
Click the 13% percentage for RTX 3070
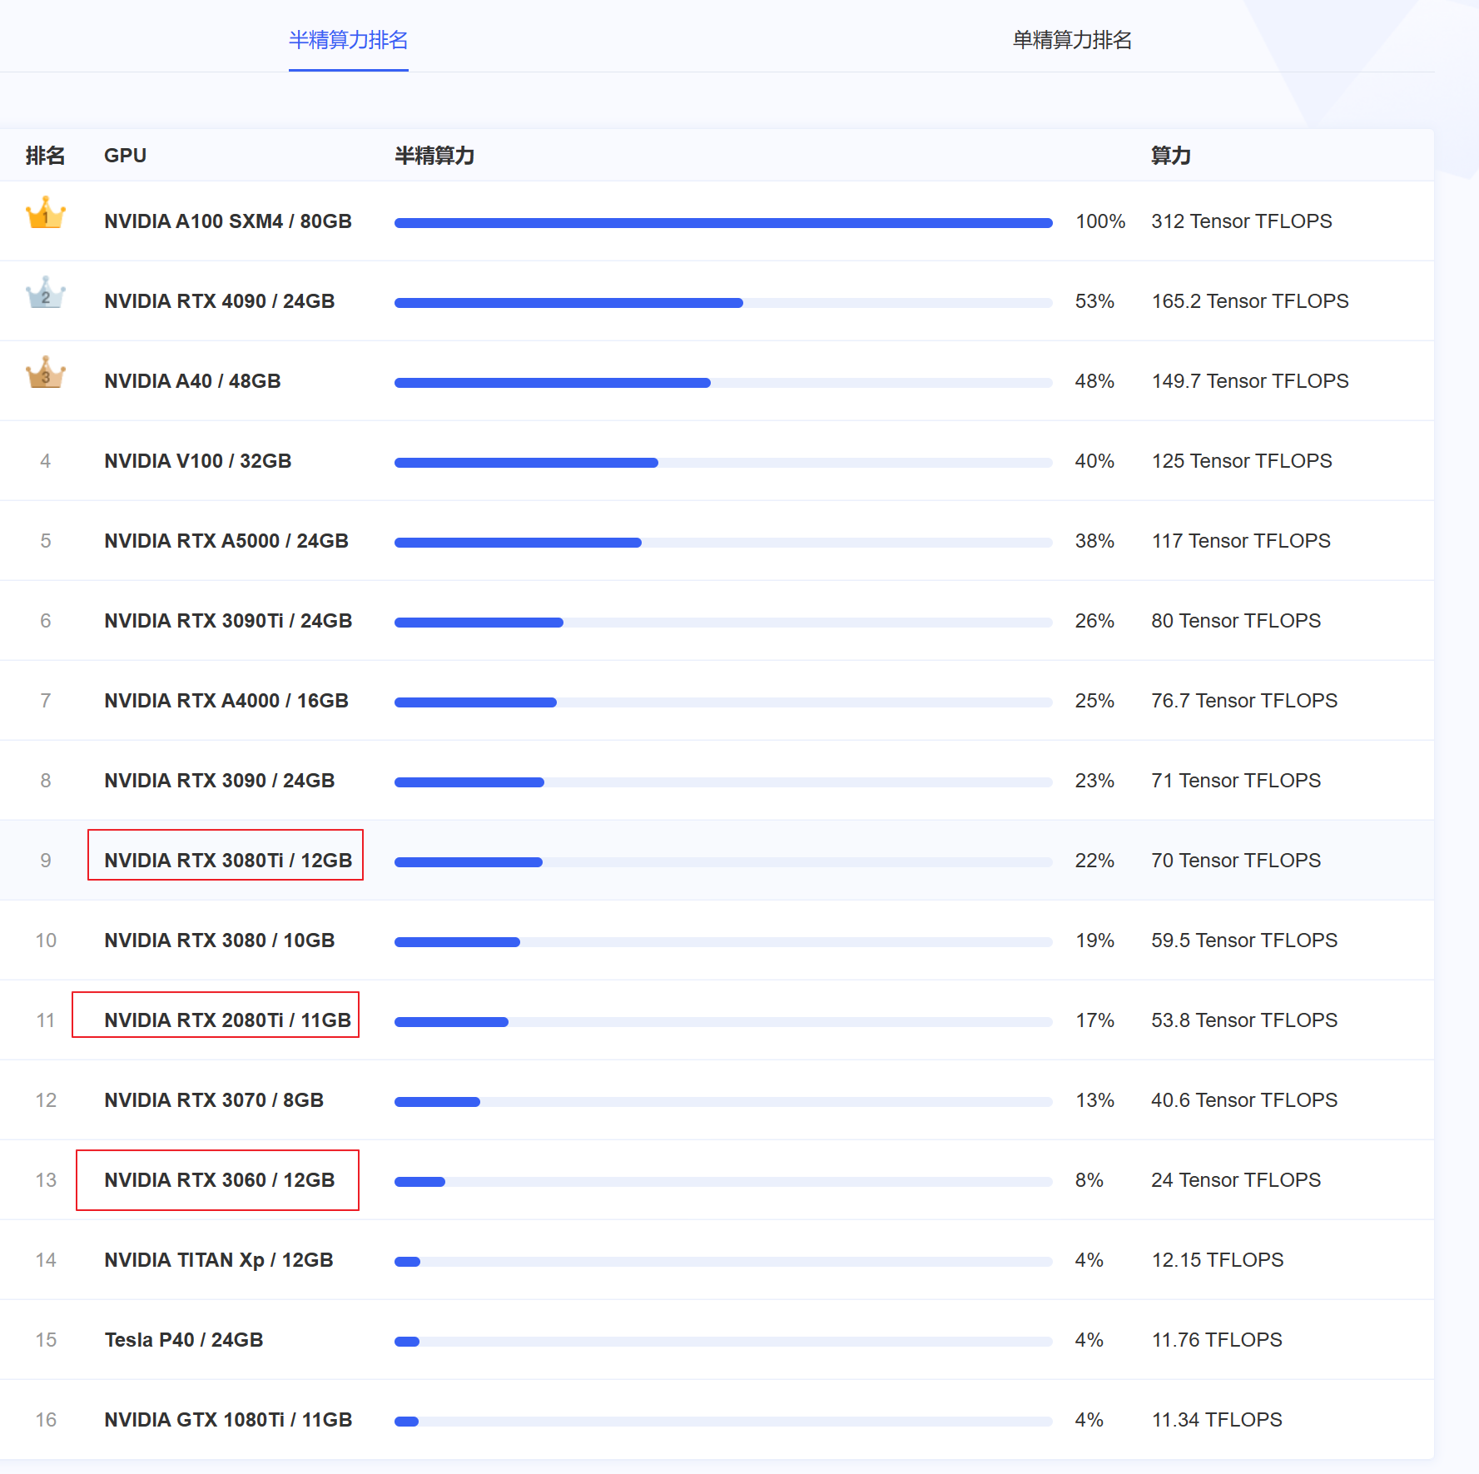pyautogui.click(x=1094, y=1100)
